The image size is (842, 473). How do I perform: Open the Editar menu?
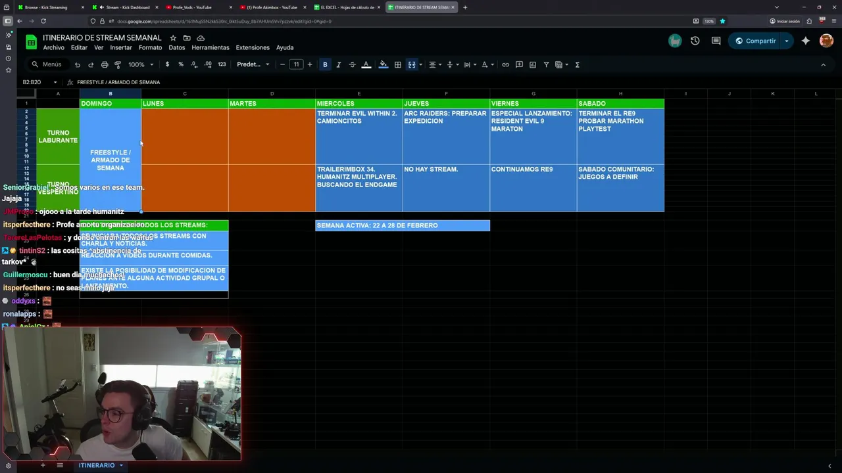coord(79,47)
